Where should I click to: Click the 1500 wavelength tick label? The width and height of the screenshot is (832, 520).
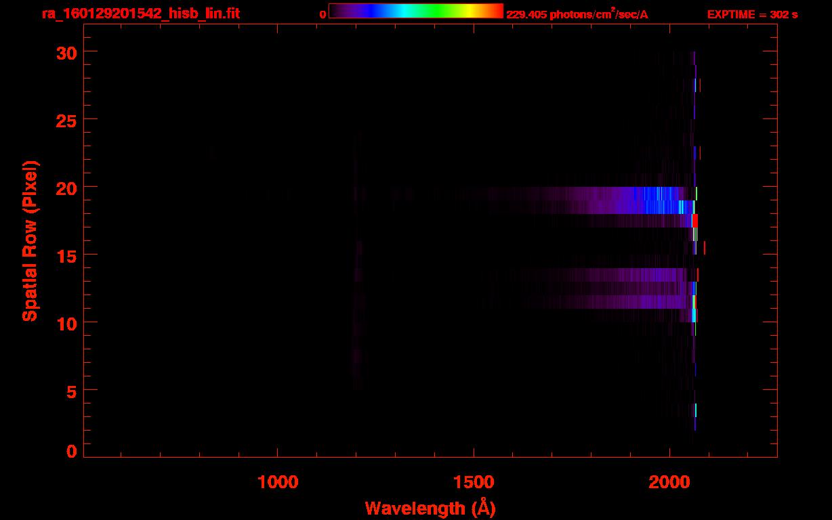click(474, 481)
